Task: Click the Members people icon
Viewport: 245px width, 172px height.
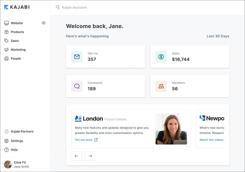Action: tap(161, 86)
